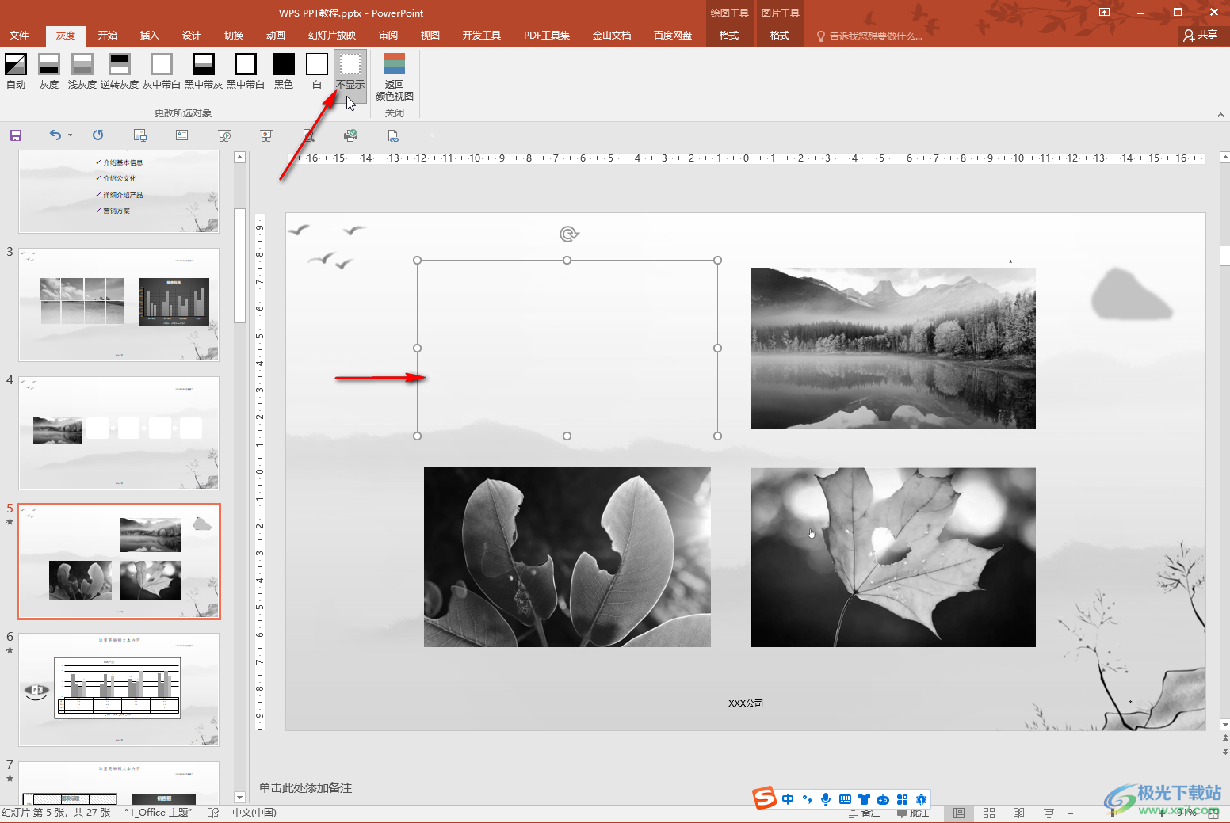Apply the 灰中带白 (Gray with White Fill) setting
Viewport: 1230px width, 823px height.
(x=162, y=71)
